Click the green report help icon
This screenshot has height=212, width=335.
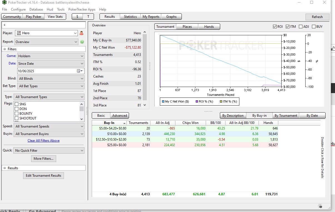tap(82, 42)
